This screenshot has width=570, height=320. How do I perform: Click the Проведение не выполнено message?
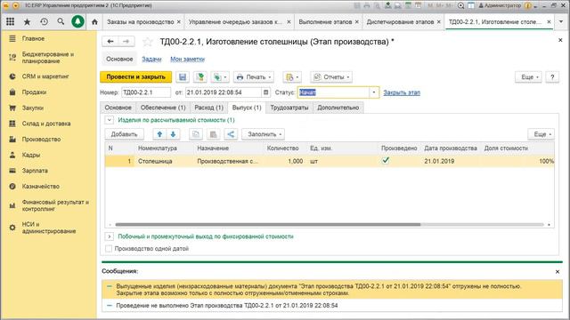pos(227,306)
